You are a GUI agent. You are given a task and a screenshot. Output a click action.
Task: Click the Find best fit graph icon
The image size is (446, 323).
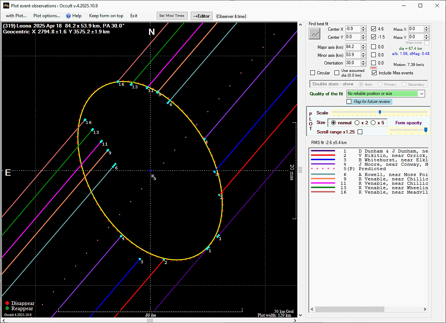pos(315,33)
